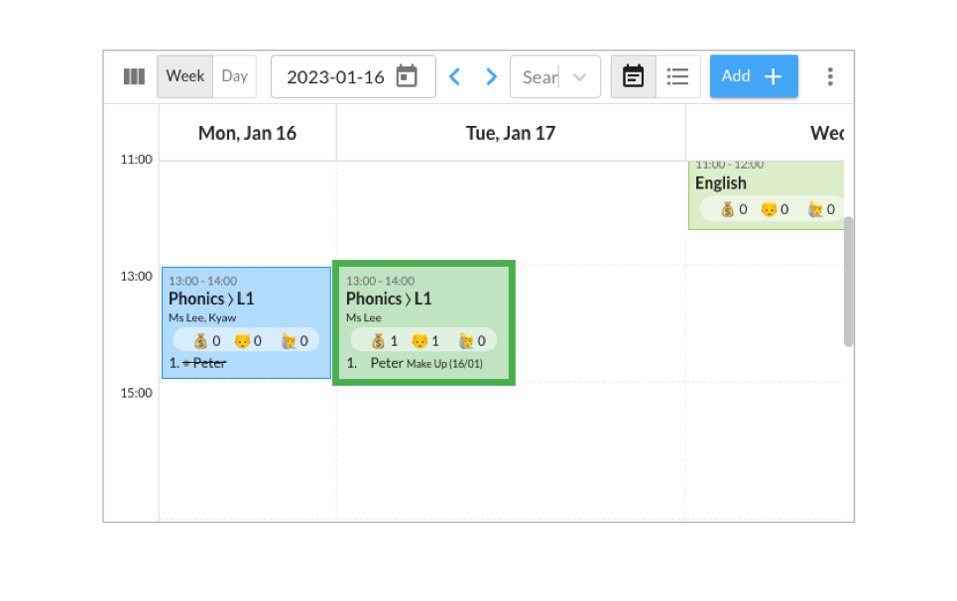Select the Week view tab
This screenshot has height=601, width=957.
coord(184,76)
